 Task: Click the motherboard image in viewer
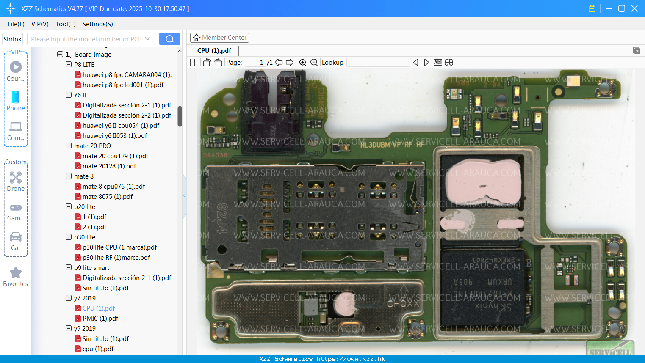[x=416, y=212]
